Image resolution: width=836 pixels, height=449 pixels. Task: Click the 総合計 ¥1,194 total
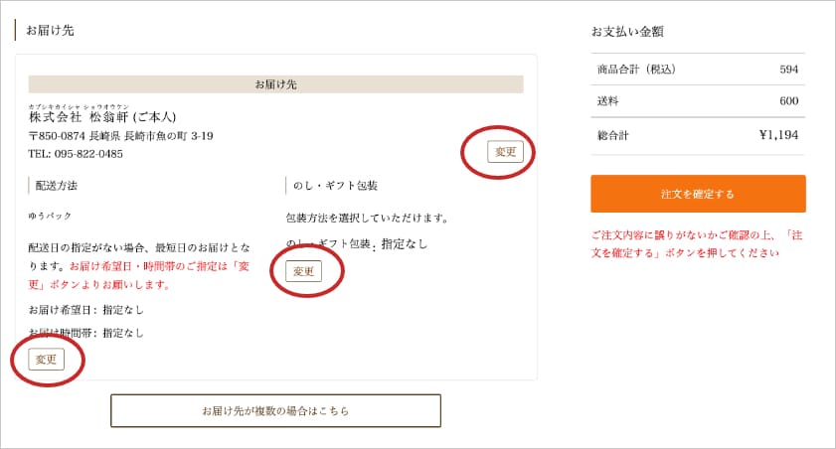coord(698,135)
